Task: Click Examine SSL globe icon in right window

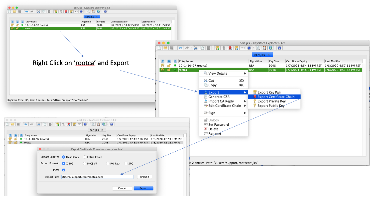Action: coord(271,48)
